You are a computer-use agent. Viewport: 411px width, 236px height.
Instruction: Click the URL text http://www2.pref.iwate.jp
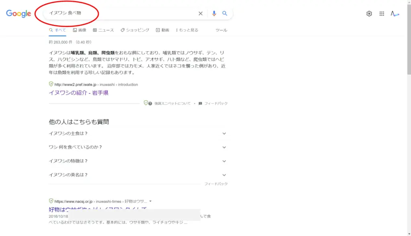75,85
